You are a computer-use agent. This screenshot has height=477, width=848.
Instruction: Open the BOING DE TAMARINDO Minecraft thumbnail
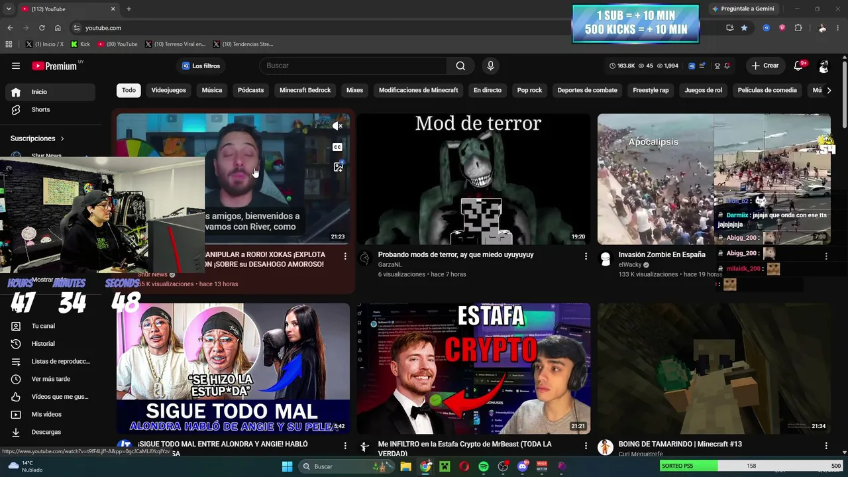714,369
